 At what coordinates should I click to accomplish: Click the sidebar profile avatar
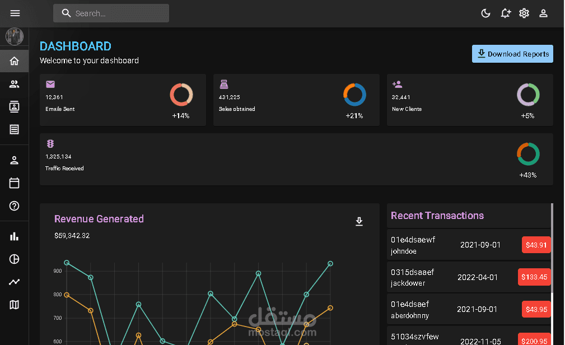[15, 36]
